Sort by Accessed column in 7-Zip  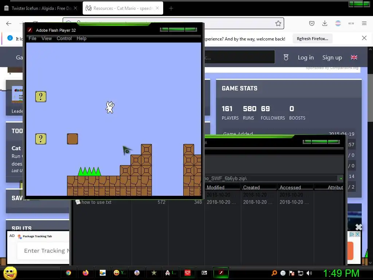[296, 187]
